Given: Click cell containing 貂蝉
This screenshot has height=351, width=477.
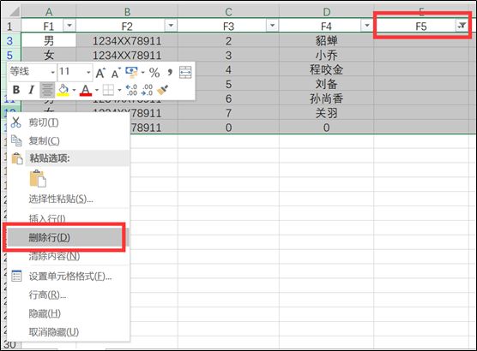Looking at the screenshot, I should (x=326, y=41).
